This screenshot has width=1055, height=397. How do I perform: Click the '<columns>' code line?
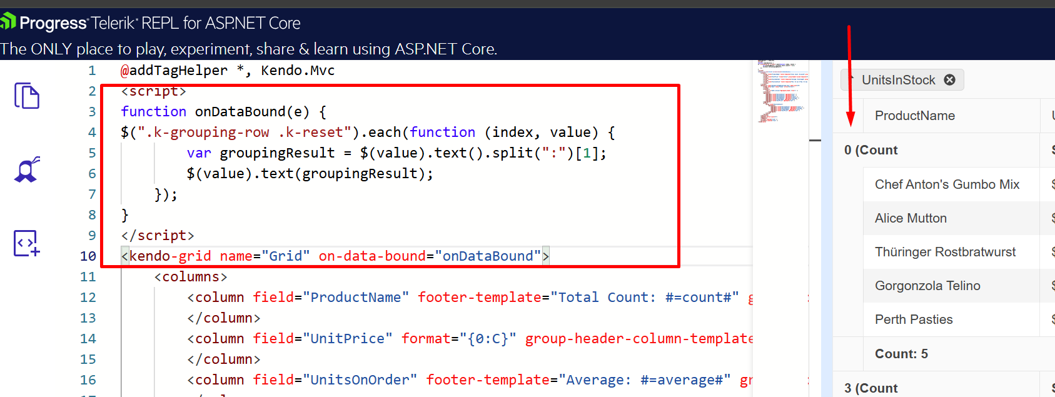point(191,276)
